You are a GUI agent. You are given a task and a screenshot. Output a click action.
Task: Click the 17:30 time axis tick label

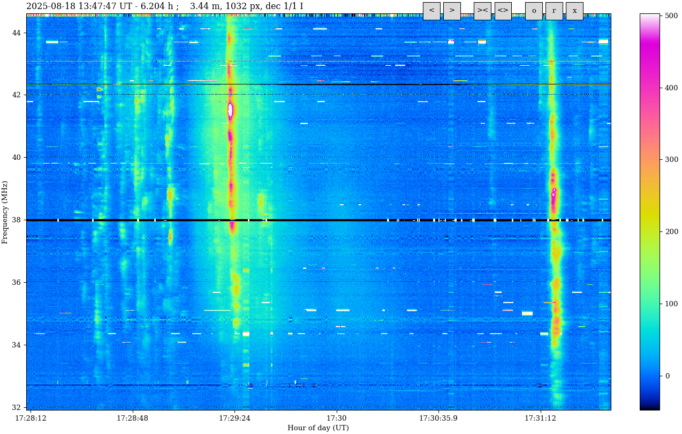point(336,418)
